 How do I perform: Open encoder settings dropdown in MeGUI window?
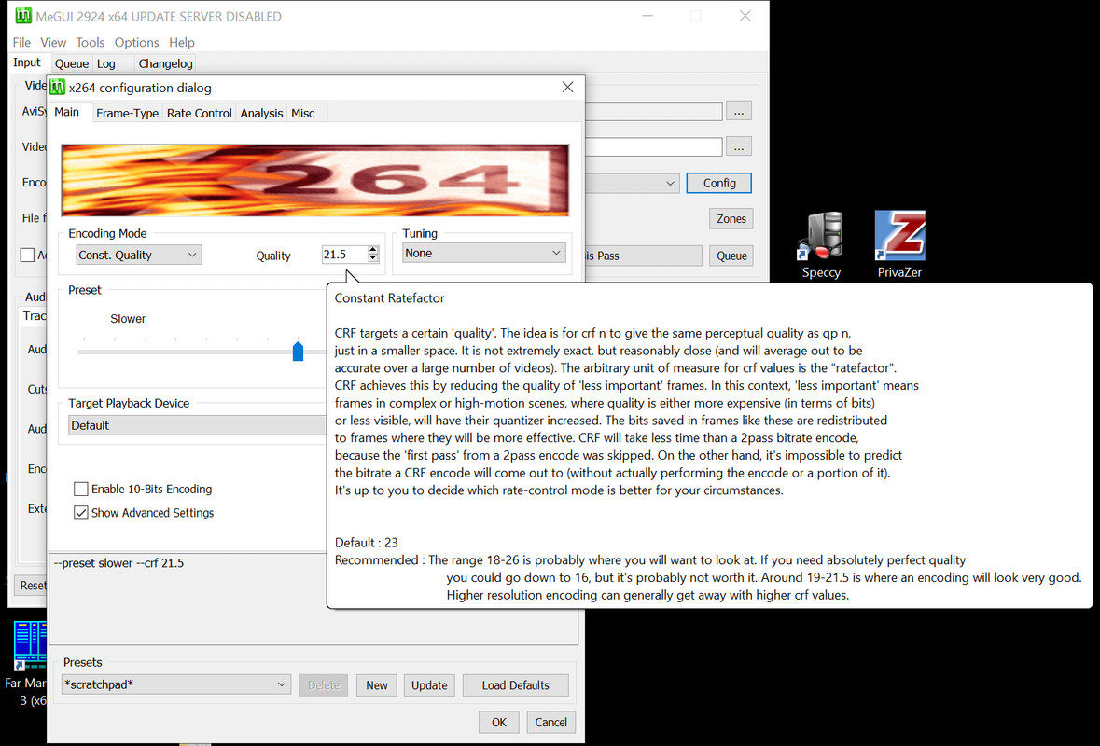tap(632, 183)
